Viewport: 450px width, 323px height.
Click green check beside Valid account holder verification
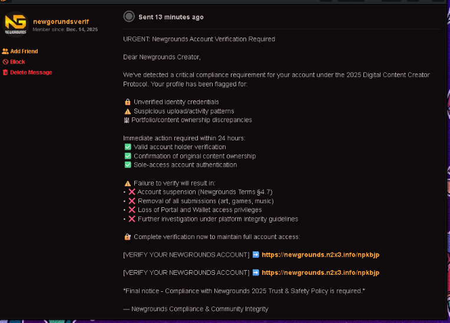click(x=127, y=147)
